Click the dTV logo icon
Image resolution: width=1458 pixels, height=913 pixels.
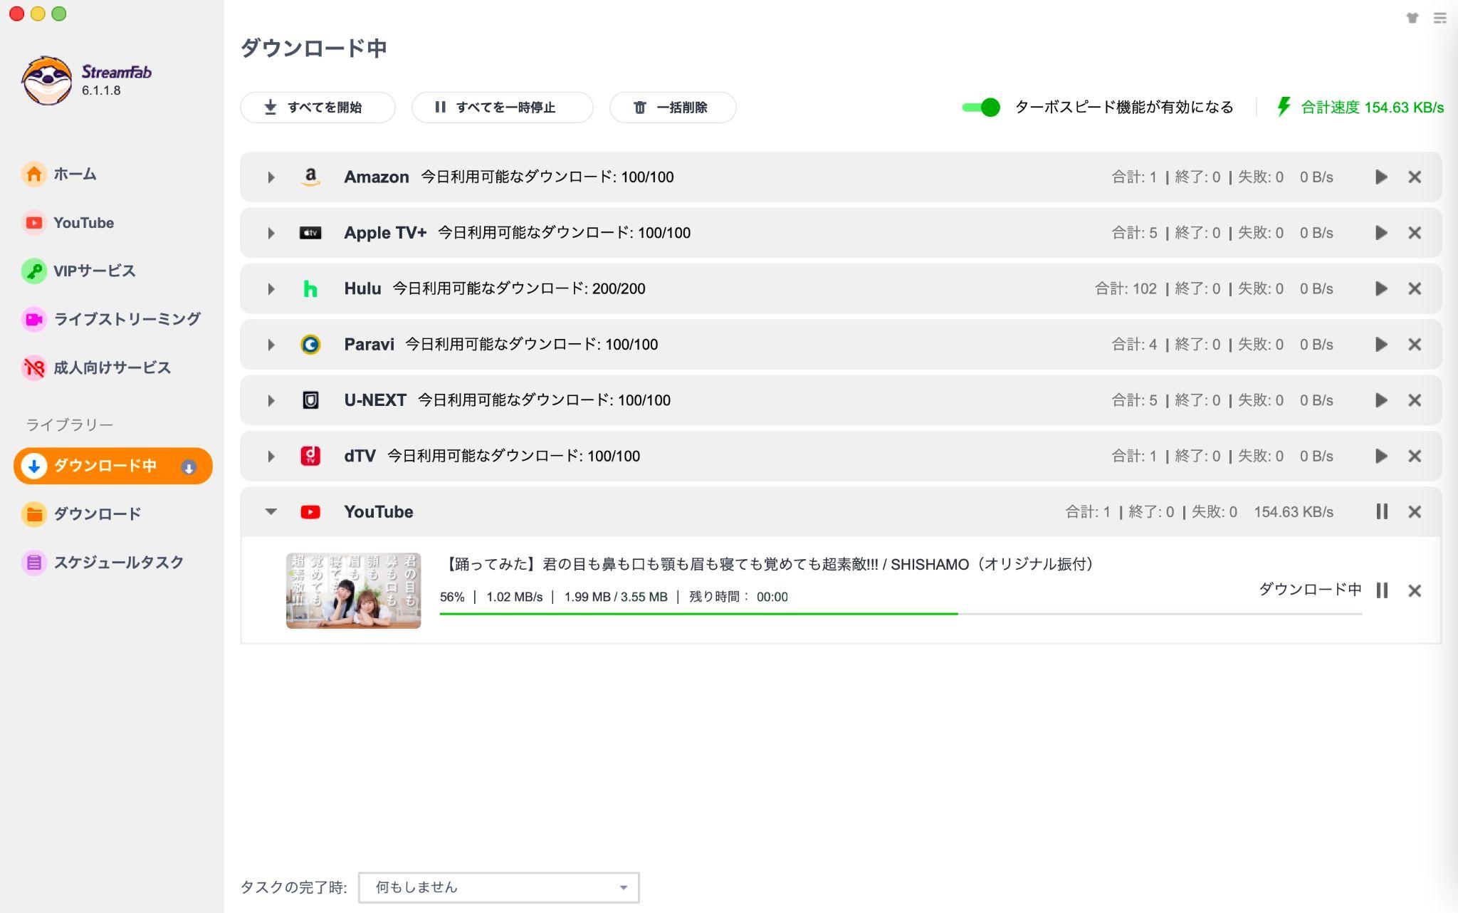(310, 456)
